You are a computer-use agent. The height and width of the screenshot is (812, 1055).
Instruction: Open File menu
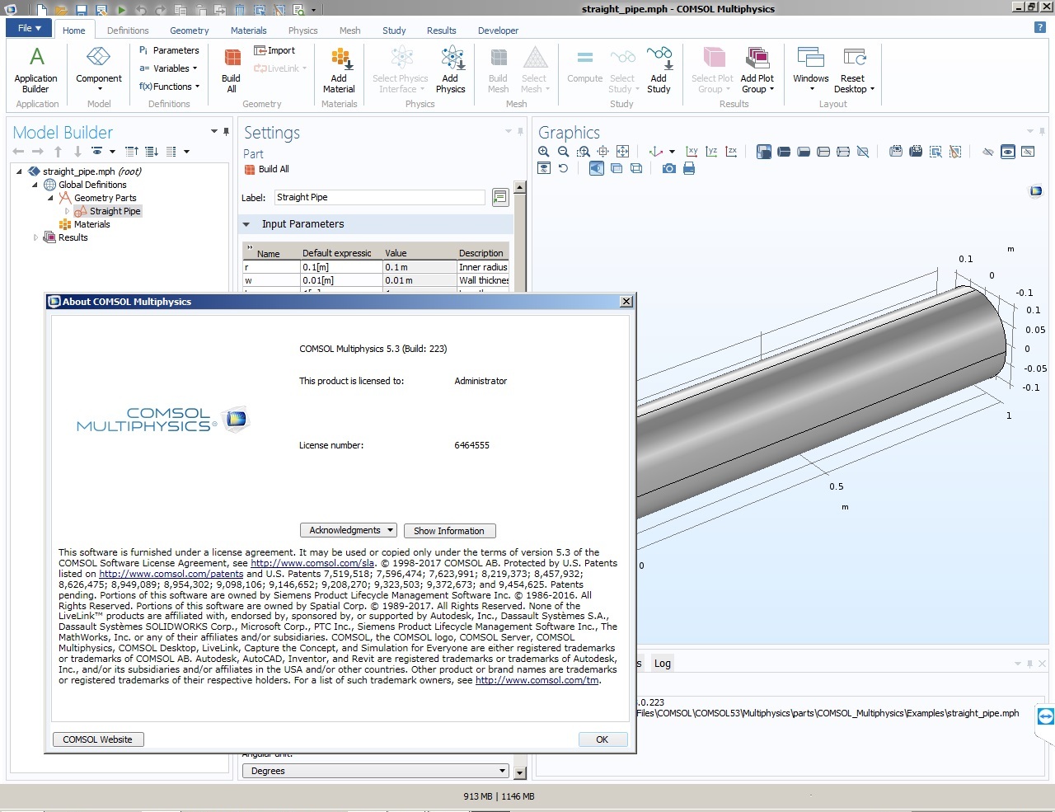(29, 28)
